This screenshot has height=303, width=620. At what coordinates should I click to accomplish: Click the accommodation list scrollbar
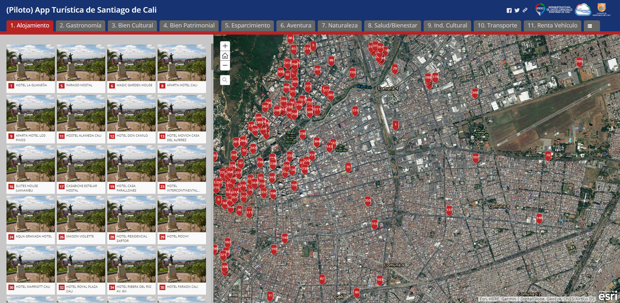212,57
